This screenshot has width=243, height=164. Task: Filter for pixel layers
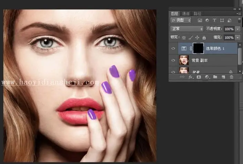pos(200,20)
